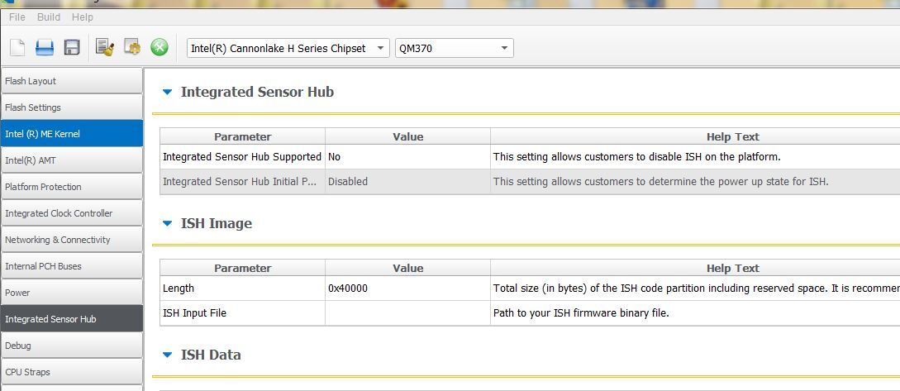Switch to the Flash Layout tab

(x=71, y=81)
